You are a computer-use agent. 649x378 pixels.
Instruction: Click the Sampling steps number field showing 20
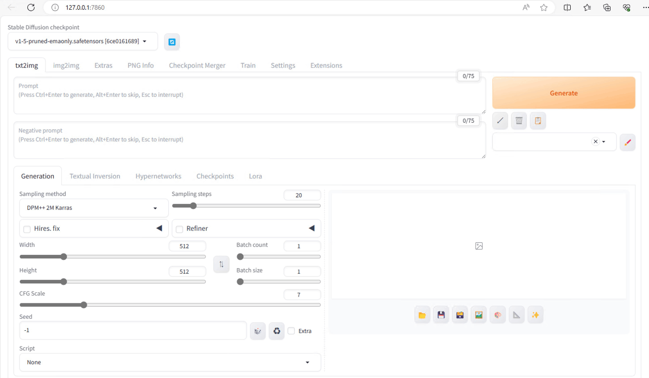pyautogui.click(x=302, y=195)
